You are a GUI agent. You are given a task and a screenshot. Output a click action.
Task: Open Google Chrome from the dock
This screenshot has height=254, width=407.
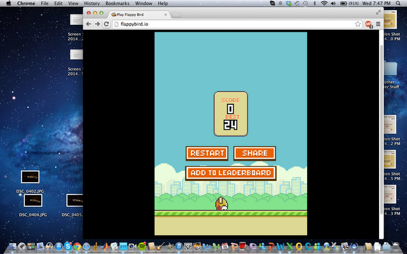pyautogui.click(x=77, y=246)
